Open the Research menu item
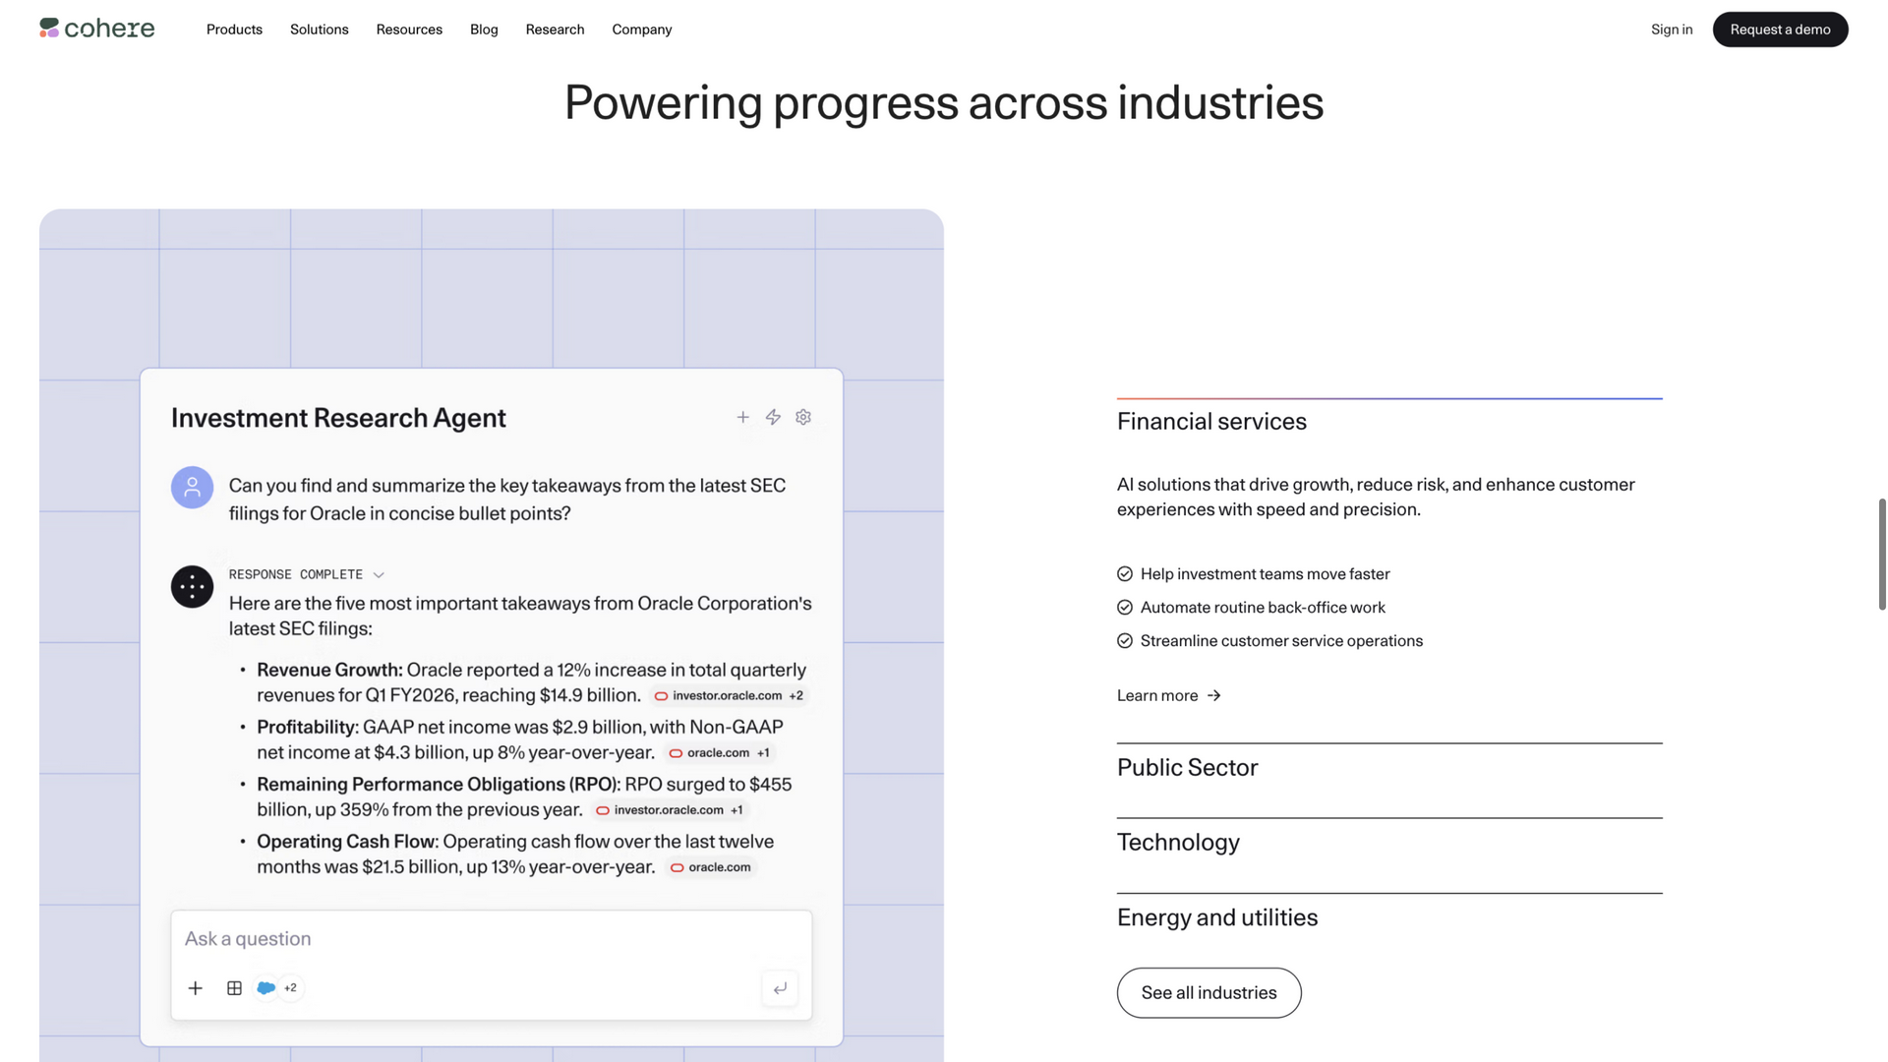 (555, 29)
